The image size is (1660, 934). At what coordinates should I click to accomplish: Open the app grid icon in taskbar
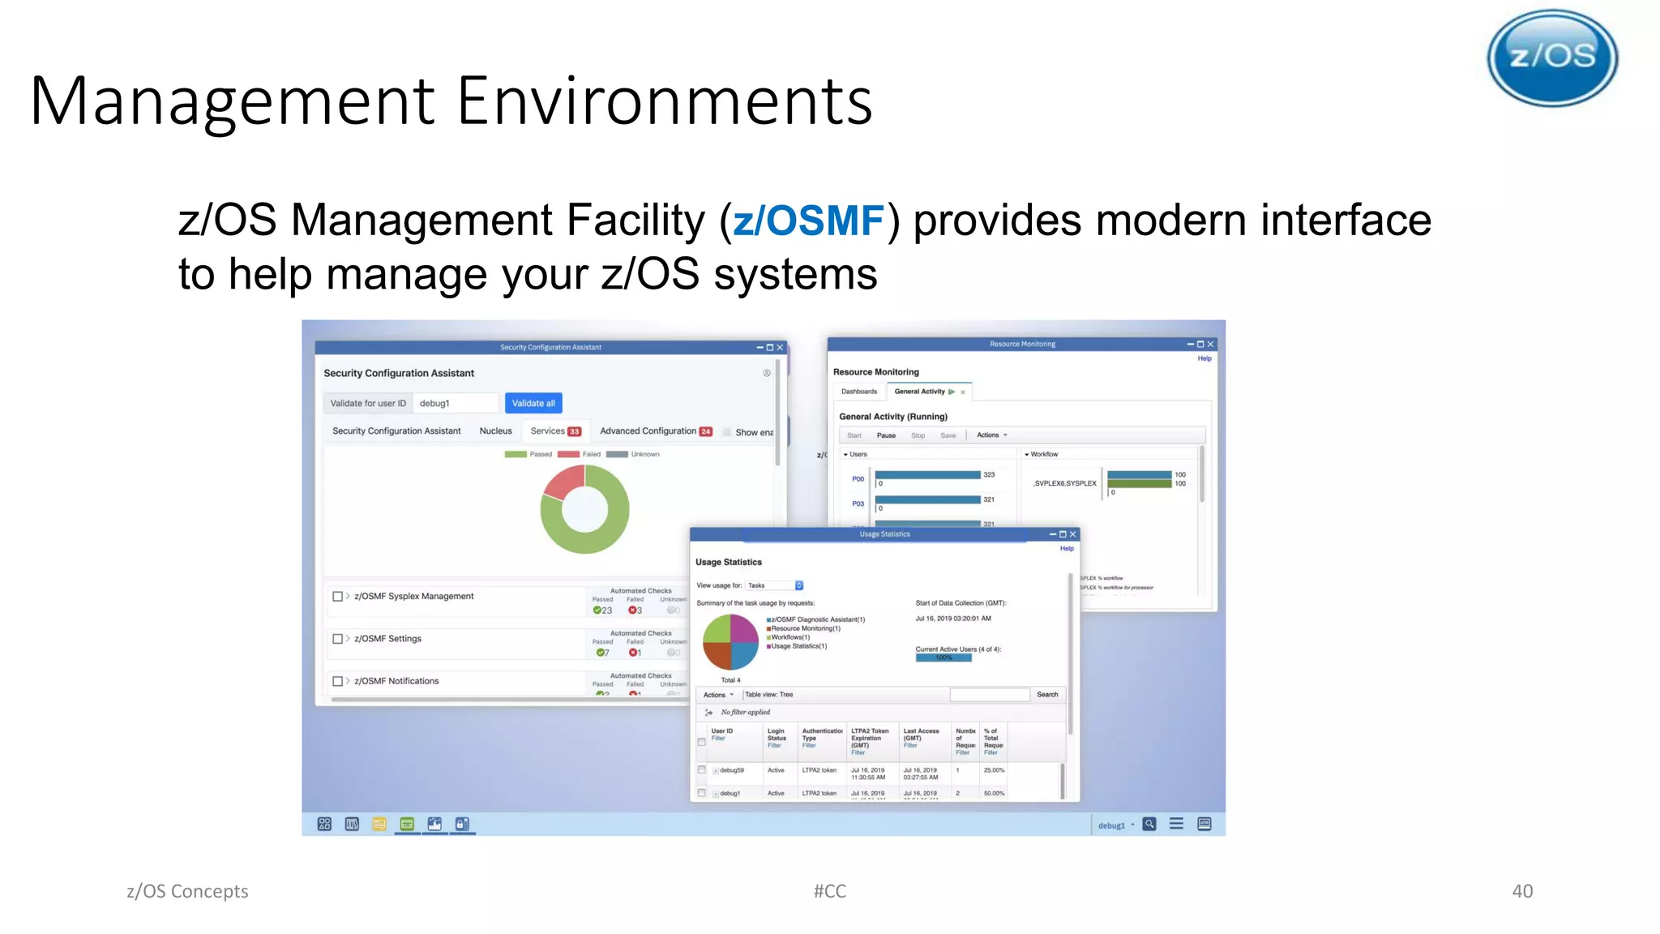[324, 824]
